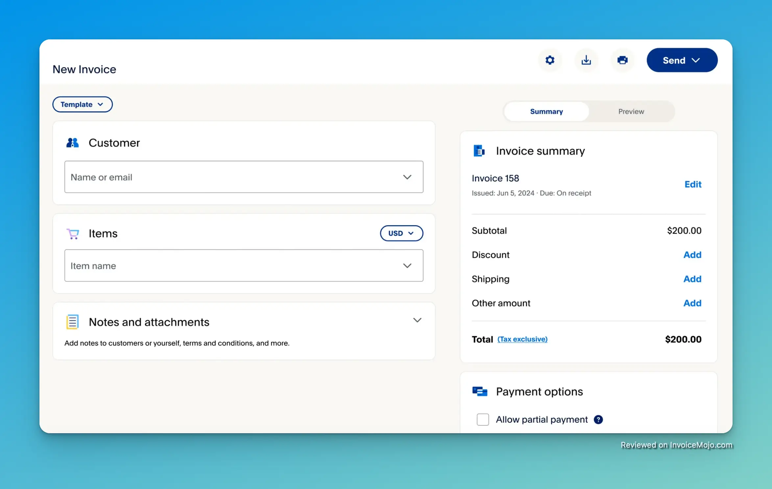Change currency via USD dropdown
Viewport: 772px width, 489px height.
click(401, 233)
